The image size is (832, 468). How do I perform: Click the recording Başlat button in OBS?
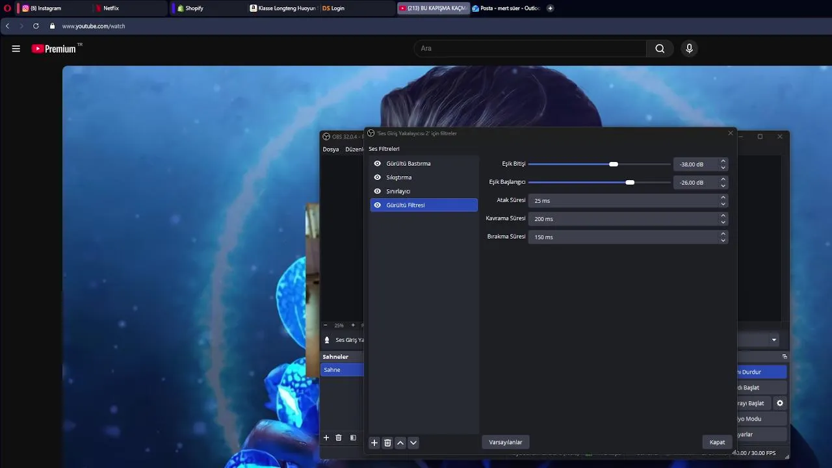pyautogui.click(x=761, y=387)
